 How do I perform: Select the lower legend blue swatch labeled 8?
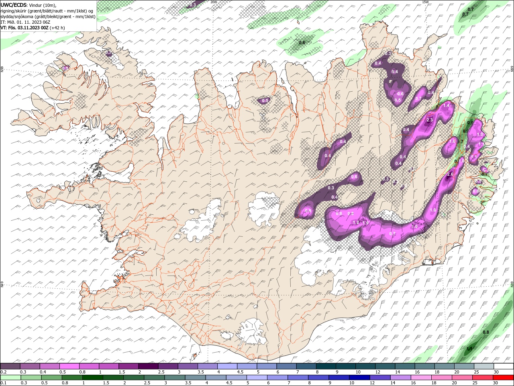[318, 378]
